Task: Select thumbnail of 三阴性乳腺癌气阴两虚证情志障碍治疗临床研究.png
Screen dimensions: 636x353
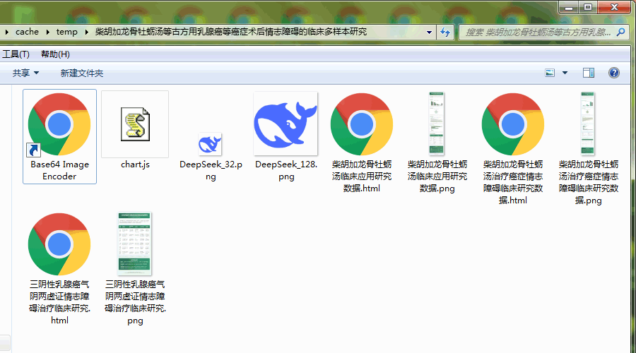Action: (135, 244)
